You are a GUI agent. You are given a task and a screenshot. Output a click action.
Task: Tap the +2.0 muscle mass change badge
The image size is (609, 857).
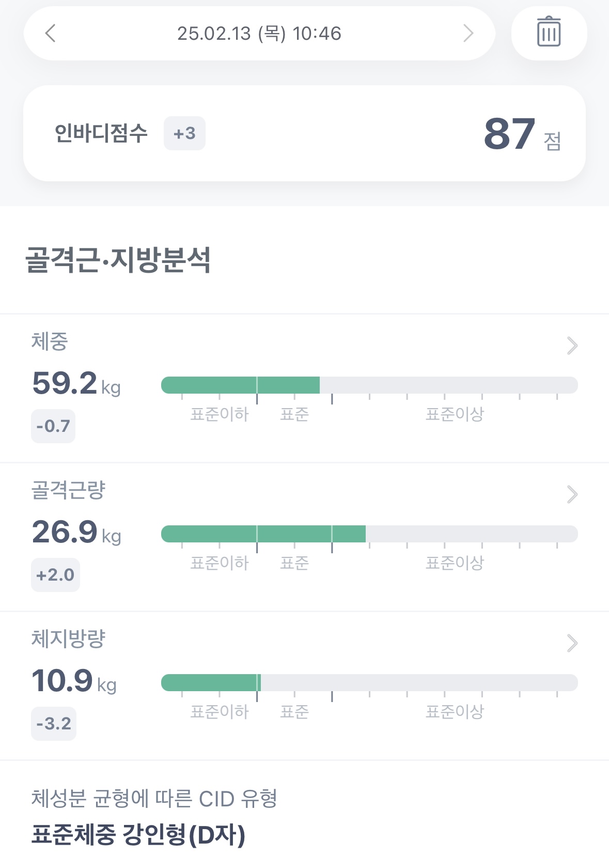coord(55,575)
